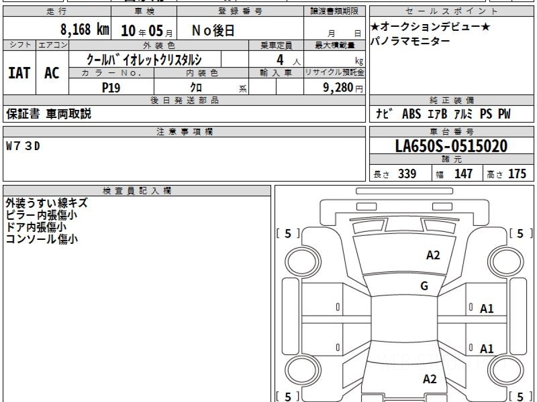
Task: Click the リサイクル預託金 header
Action: (334, 73)
